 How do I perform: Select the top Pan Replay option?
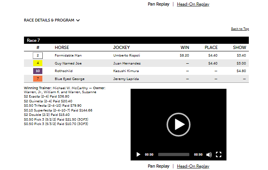tap(159, 4)
